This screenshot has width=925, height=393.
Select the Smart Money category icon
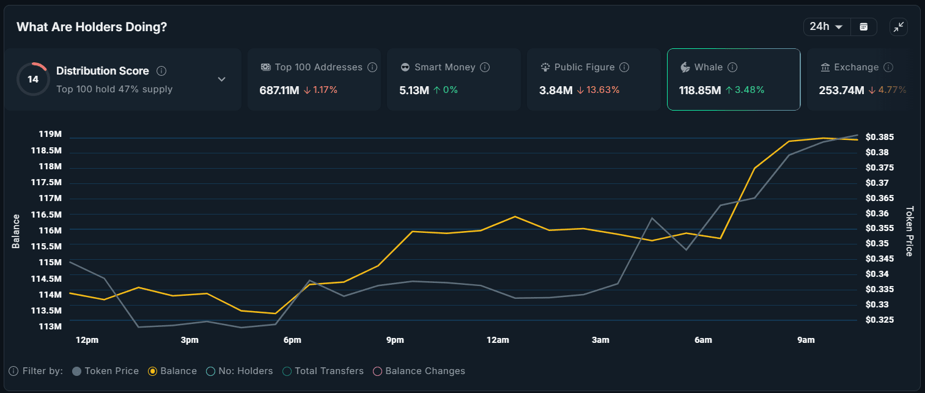tap(405, 67)
